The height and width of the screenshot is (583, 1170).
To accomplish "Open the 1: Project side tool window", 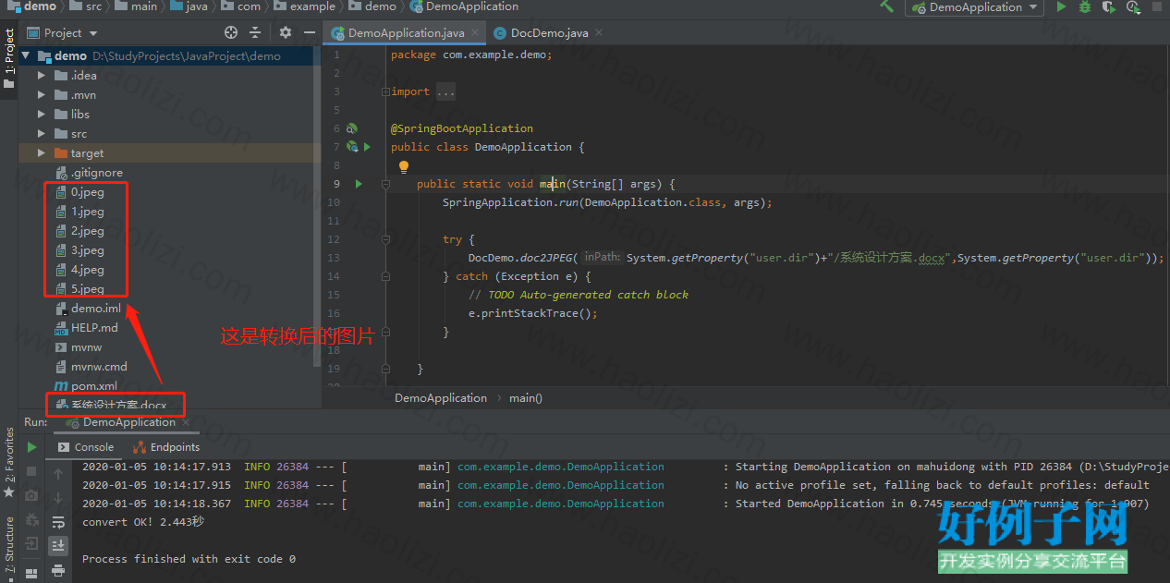I will point(9,59).
